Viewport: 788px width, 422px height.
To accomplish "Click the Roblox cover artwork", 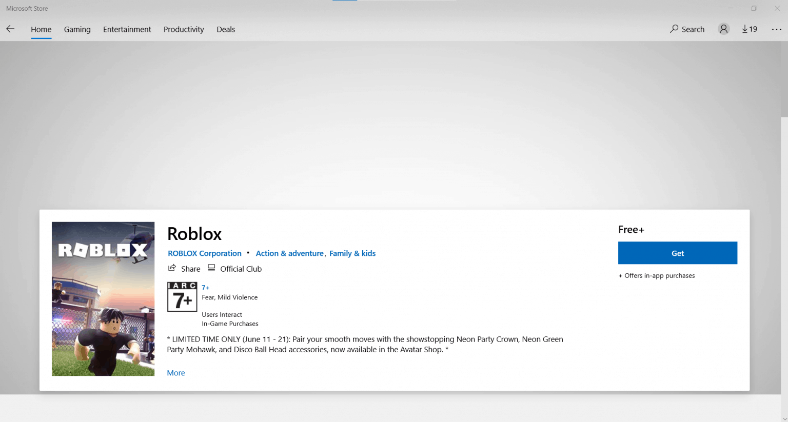I will tap(103, 299).
